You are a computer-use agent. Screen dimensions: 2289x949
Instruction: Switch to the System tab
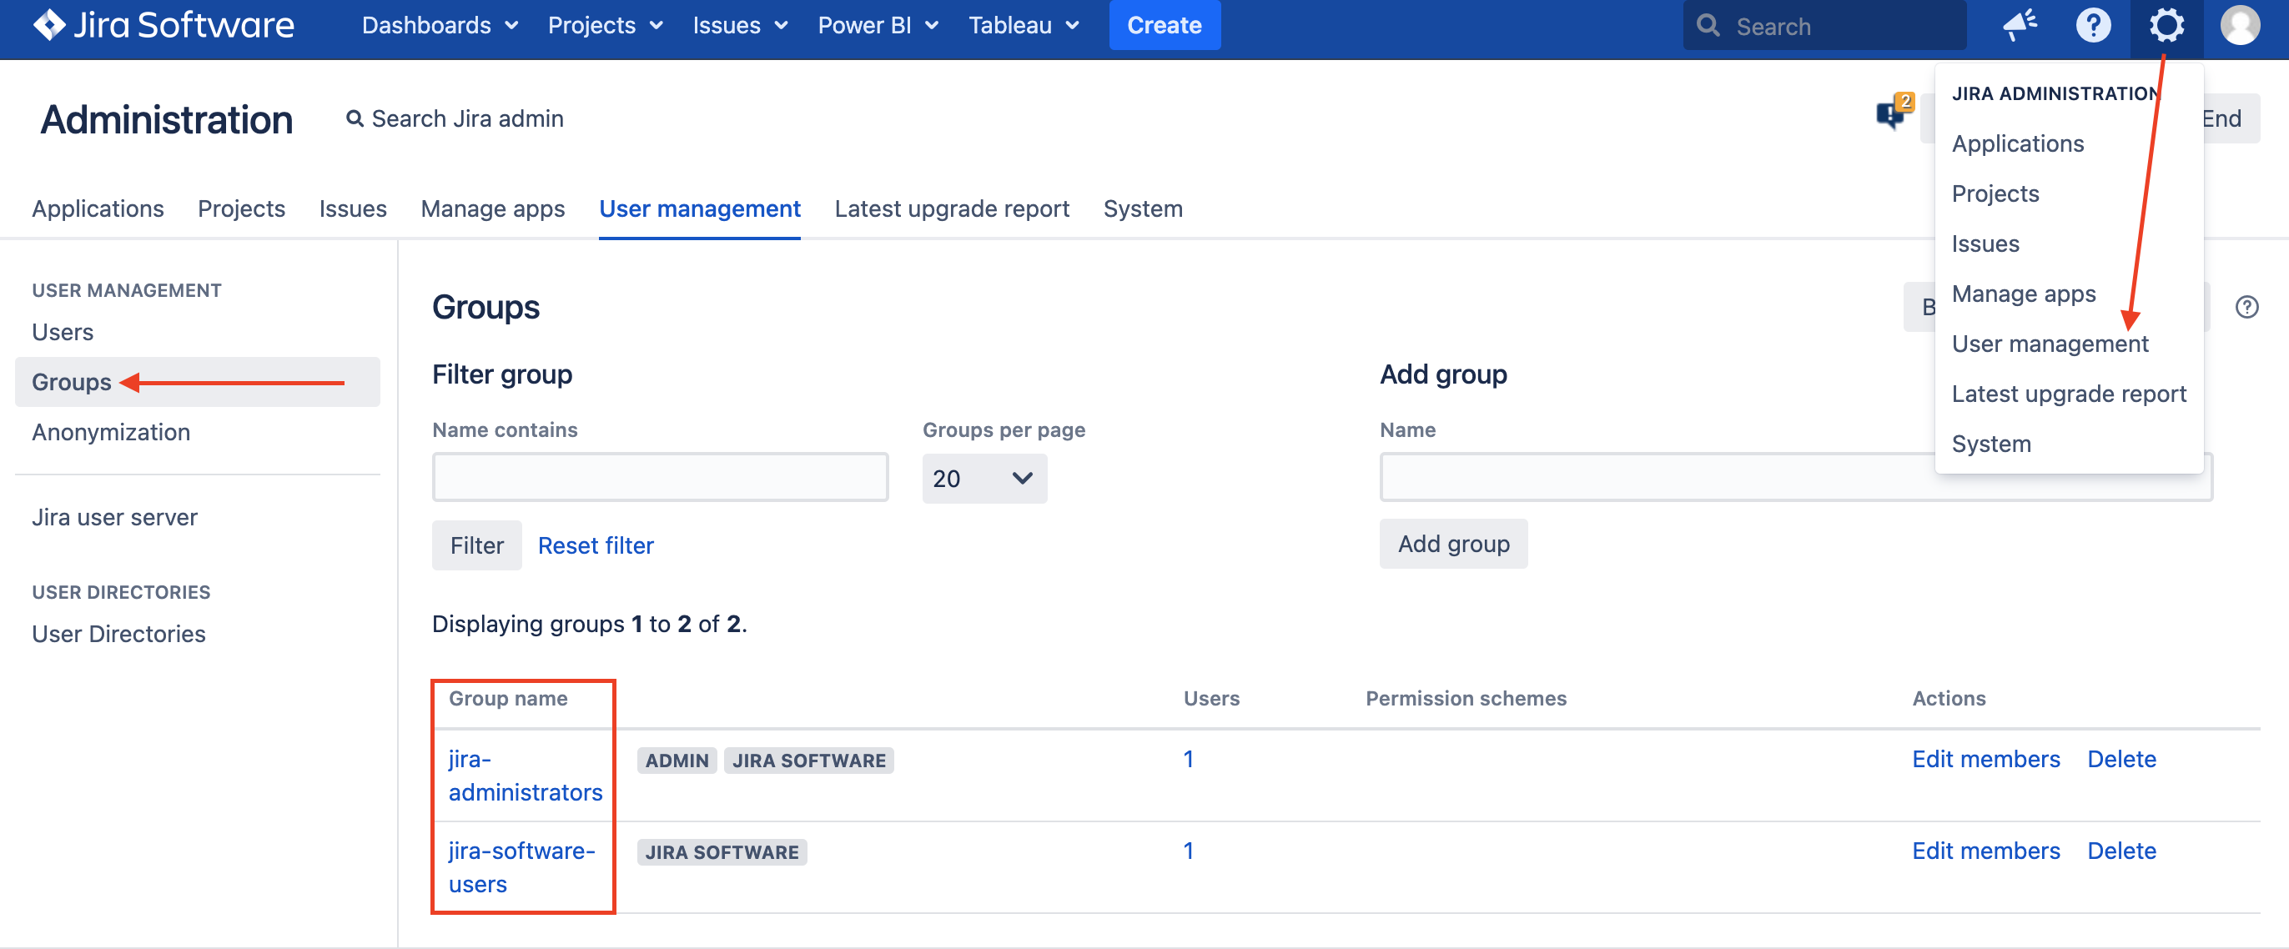tap(1142, 208)
